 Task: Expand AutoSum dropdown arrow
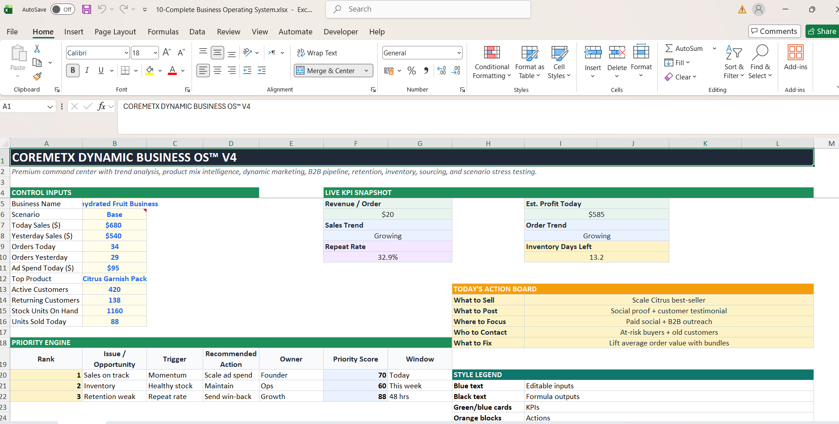tap(714, 48)
